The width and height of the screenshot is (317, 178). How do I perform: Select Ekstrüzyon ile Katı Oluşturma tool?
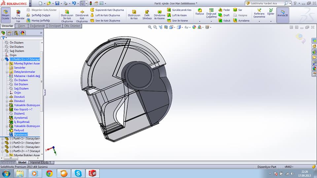pyautogui.click(x=67, y=16)
